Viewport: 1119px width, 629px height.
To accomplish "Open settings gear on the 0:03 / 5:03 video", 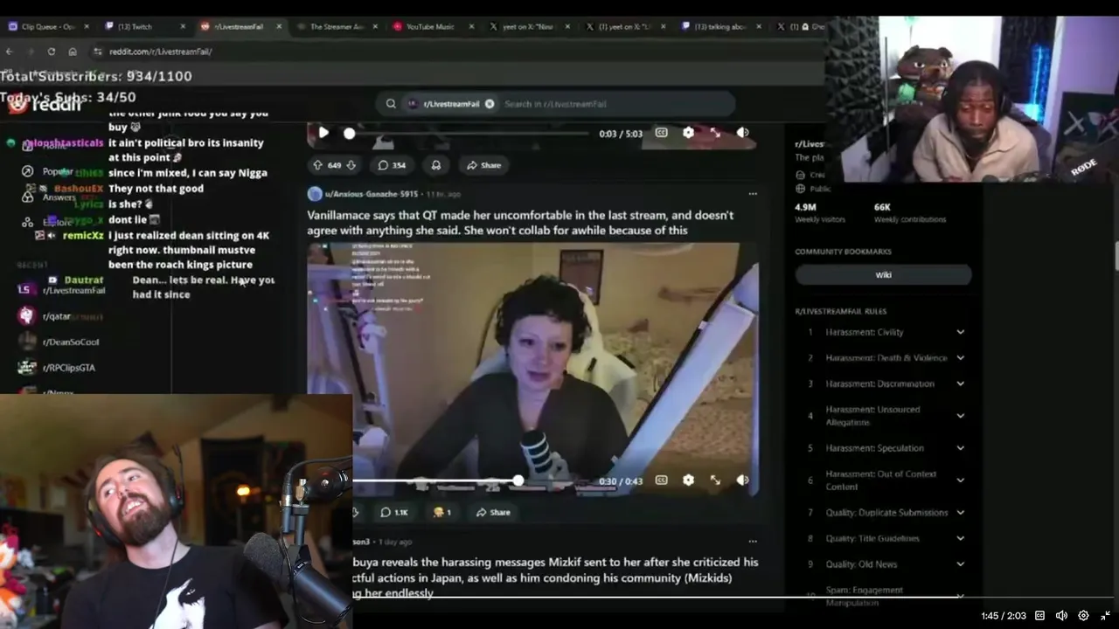I will point(688,133).
